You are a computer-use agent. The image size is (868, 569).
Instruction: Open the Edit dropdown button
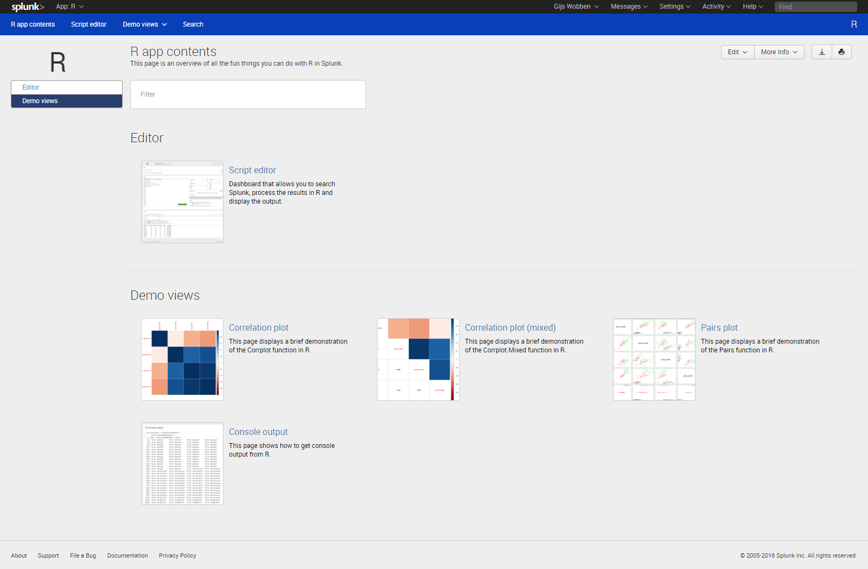(x=737, y=52)
